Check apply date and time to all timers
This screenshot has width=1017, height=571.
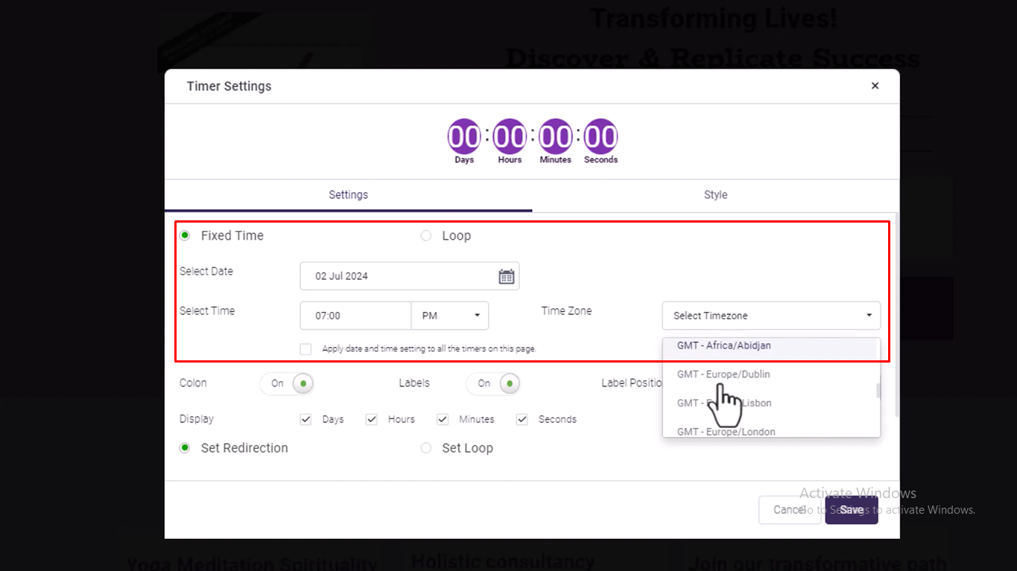(x=305, y=348)
